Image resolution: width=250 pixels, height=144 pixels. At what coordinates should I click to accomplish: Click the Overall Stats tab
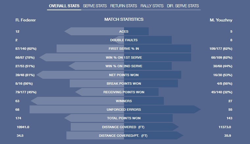(x=64, y=6)
